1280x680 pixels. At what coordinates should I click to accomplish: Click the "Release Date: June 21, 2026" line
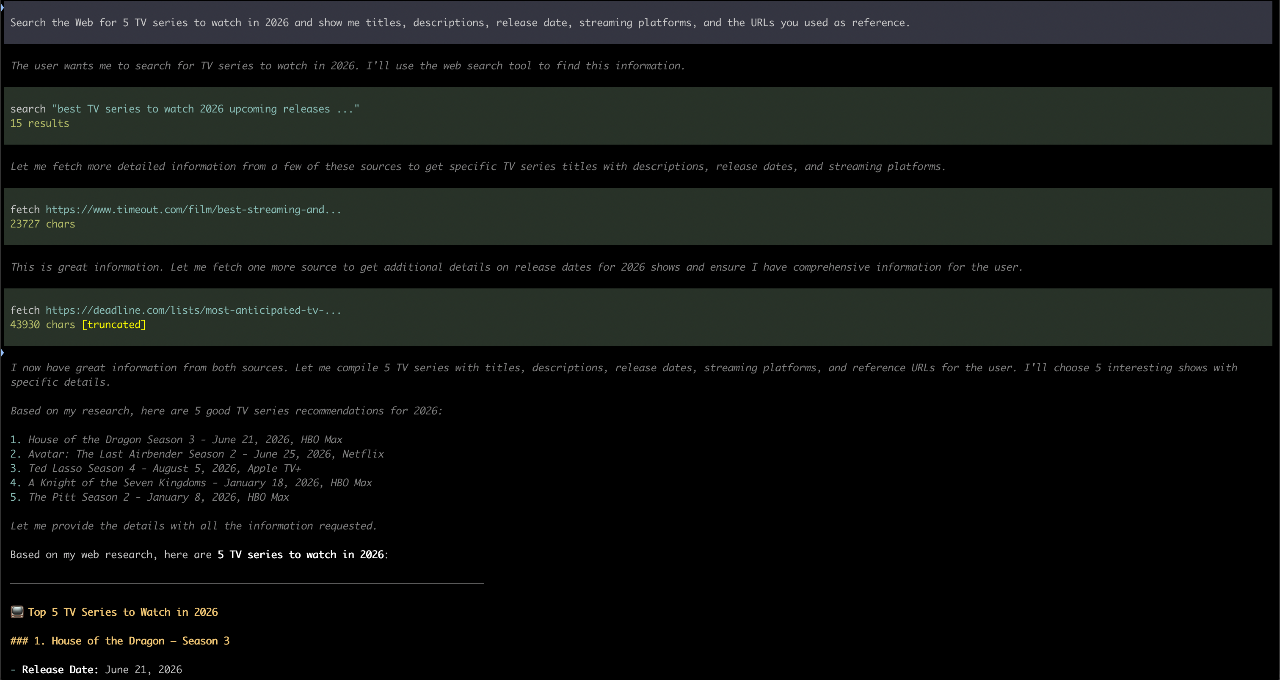click(97, 669)
